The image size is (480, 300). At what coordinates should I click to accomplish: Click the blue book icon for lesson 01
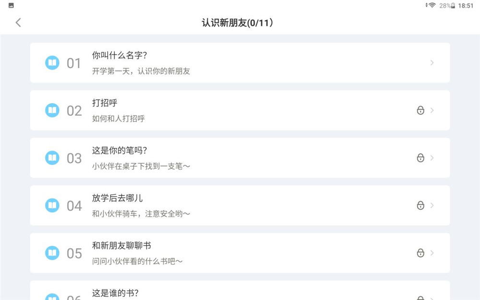52,63
